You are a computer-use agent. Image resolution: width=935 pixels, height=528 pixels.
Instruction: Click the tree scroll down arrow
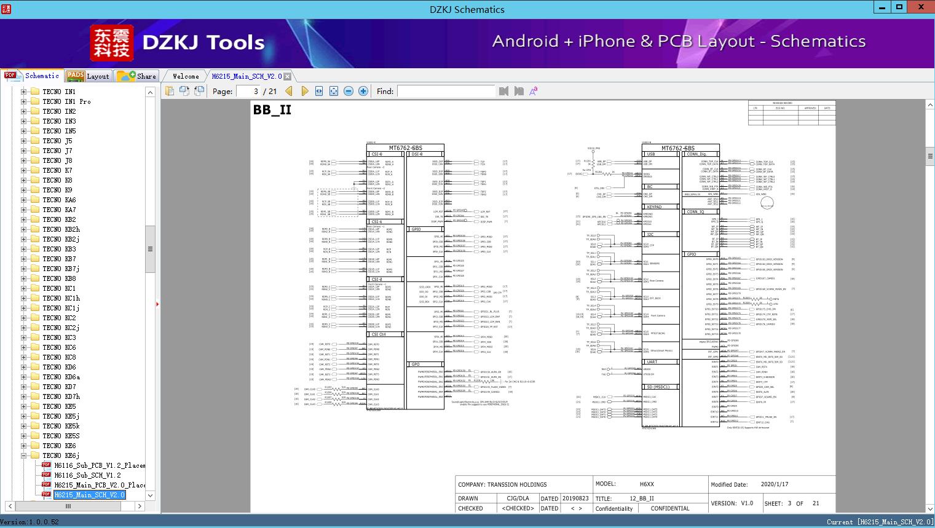tap(150, 495)
